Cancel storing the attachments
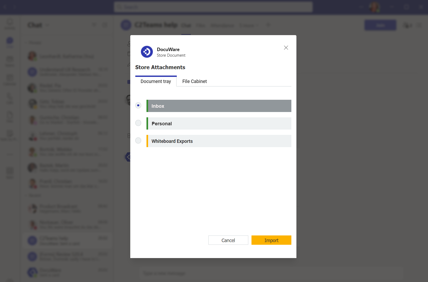 tap(228, 240)
